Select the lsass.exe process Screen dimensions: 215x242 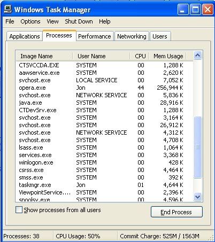pos(104,147)
